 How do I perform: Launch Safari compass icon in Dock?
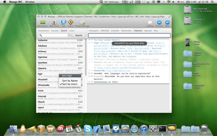135,129
